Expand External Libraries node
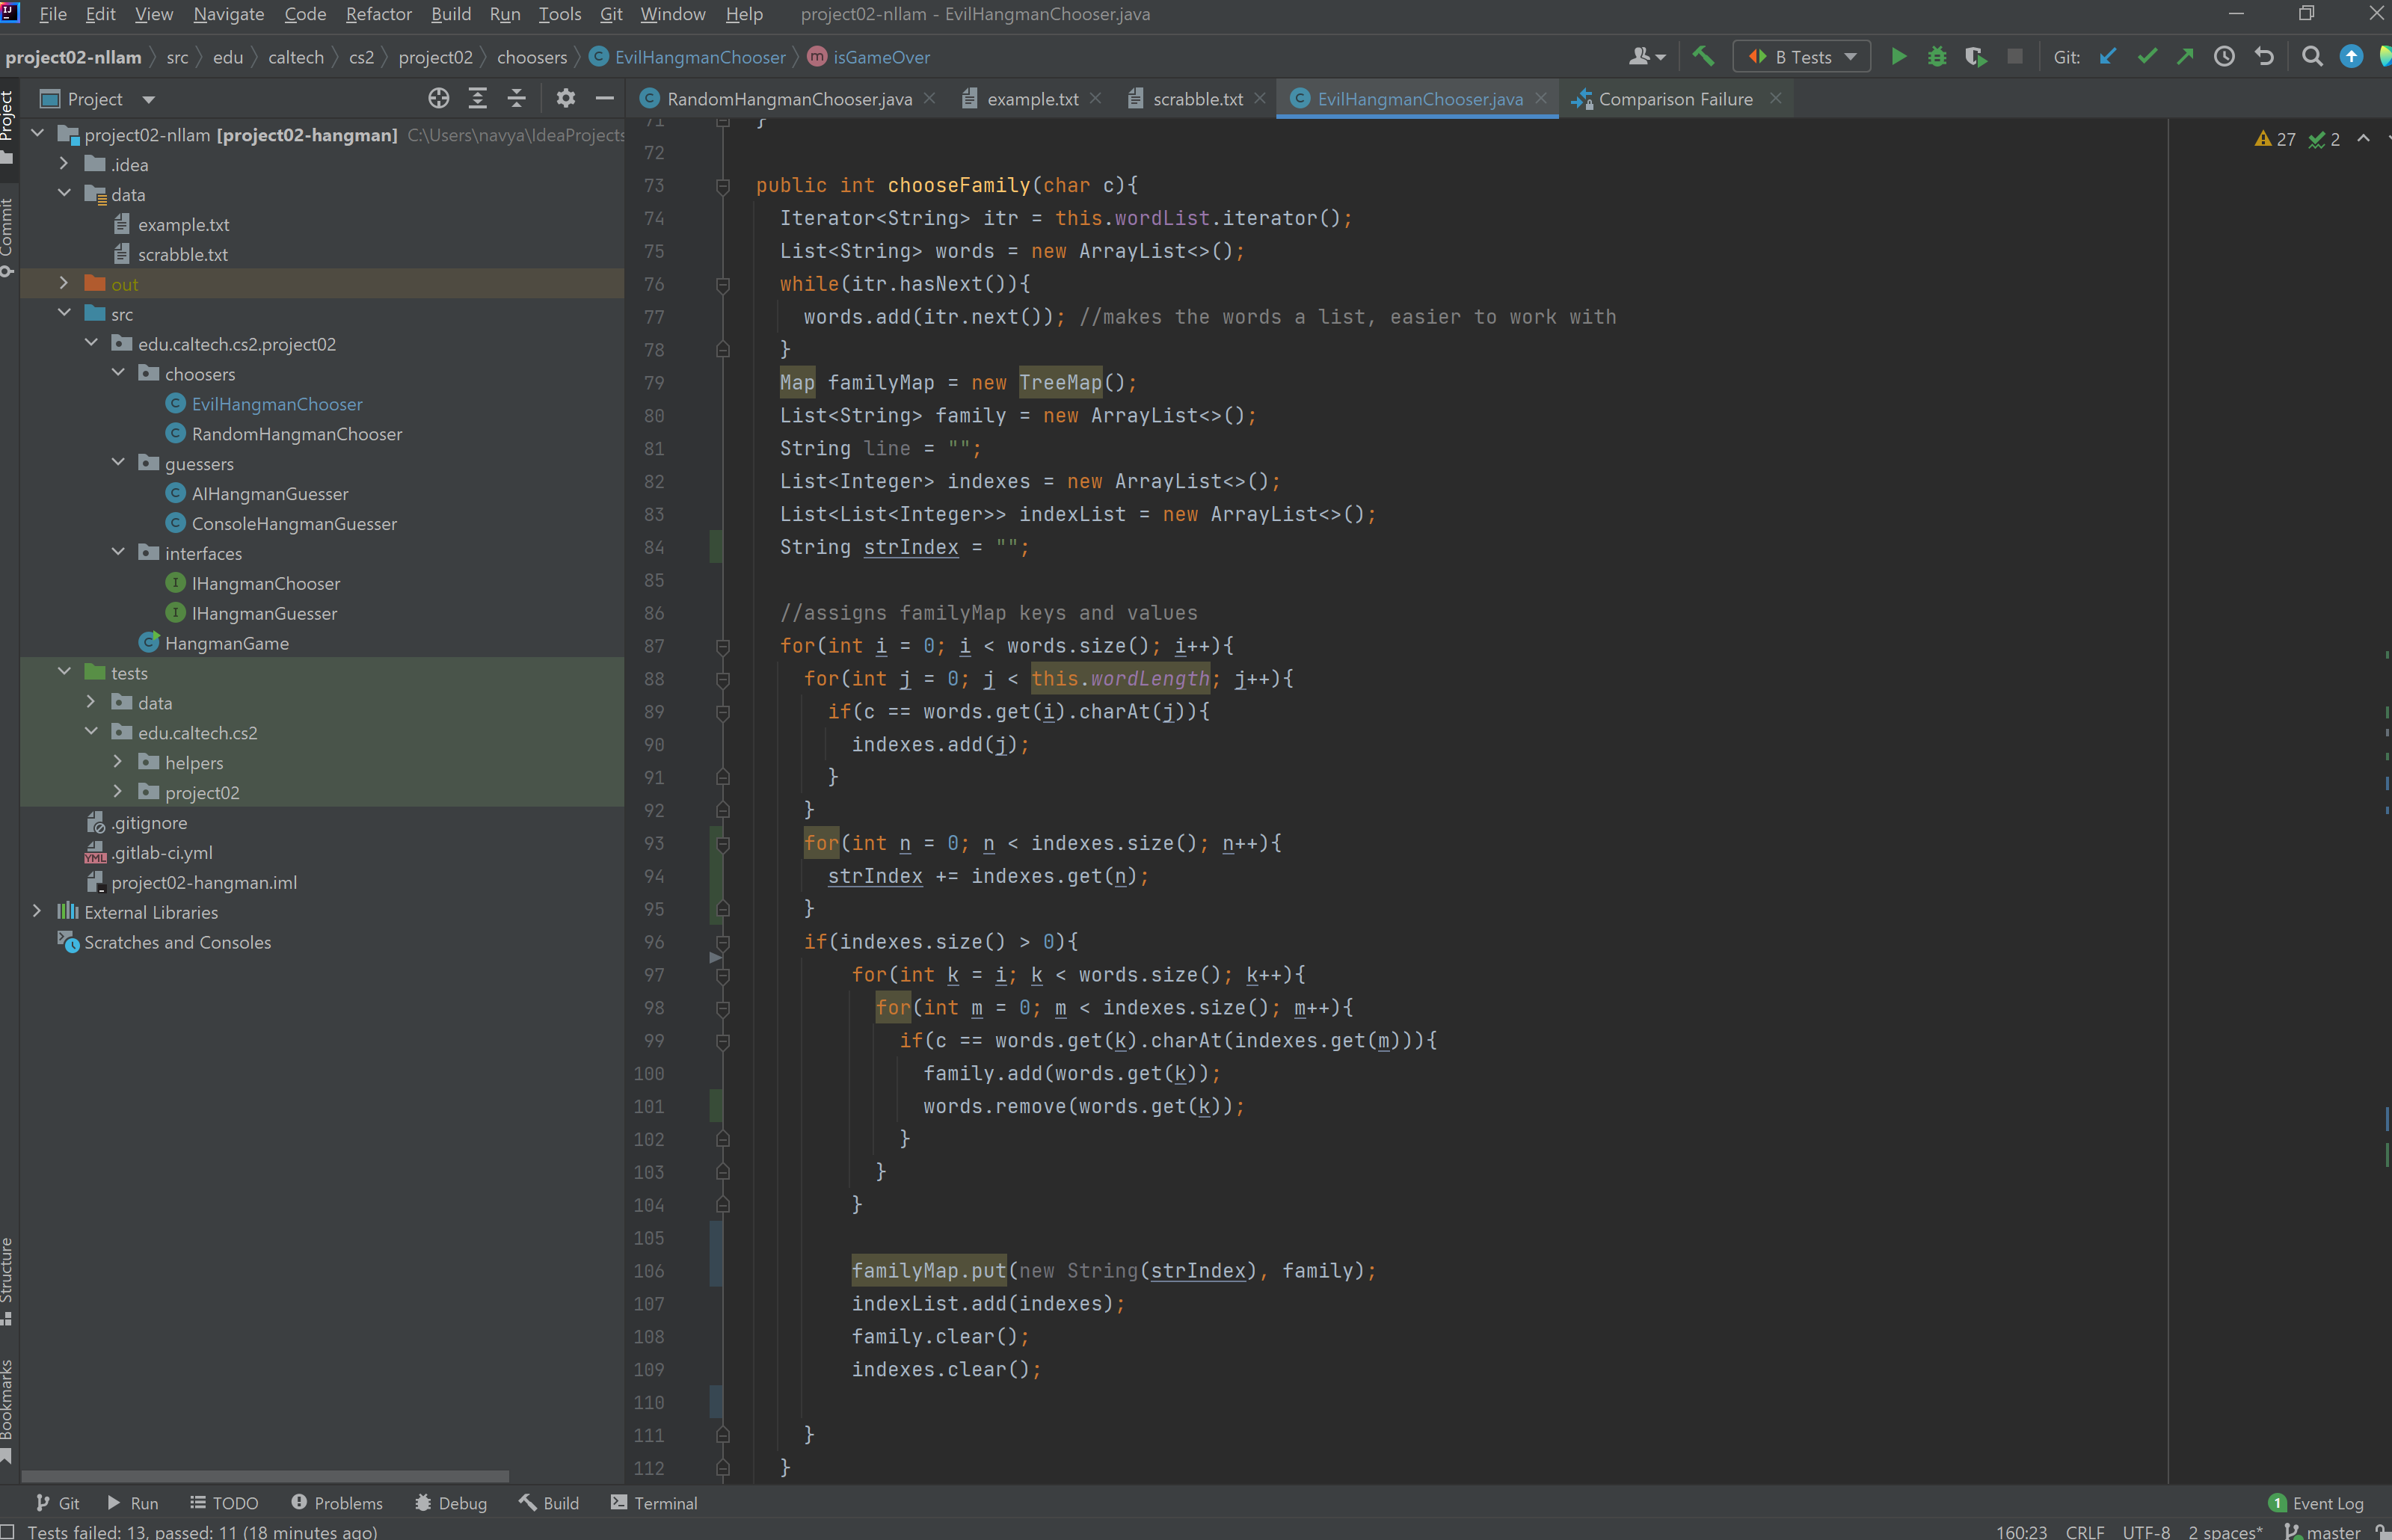The height and width of the screenshot is (1540, 2392). (x=37, y=912)
